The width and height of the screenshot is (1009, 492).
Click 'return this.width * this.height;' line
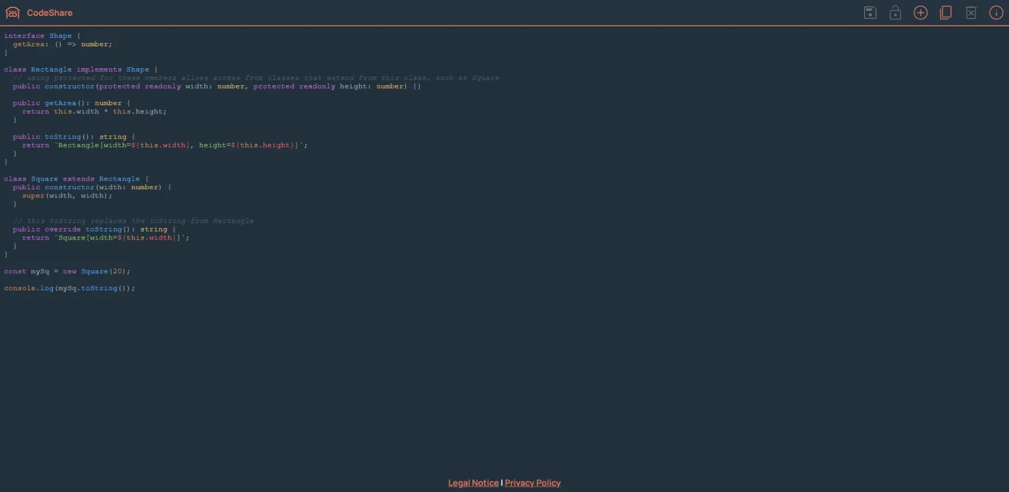click(x=94, y=112)
